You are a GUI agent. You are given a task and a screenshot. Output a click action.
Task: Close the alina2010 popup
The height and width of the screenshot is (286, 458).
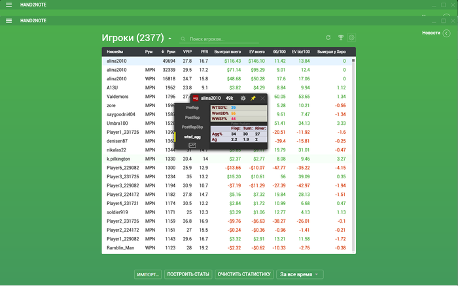pos(262,98)
